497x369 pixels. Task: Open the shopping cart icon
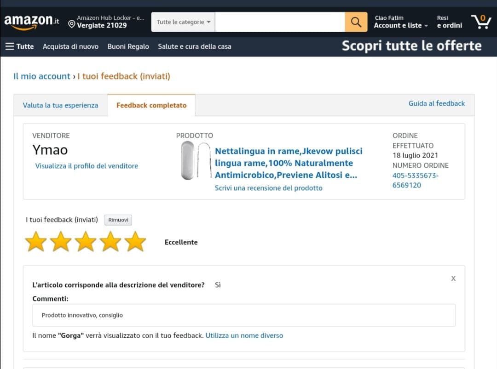coord(481,22)
